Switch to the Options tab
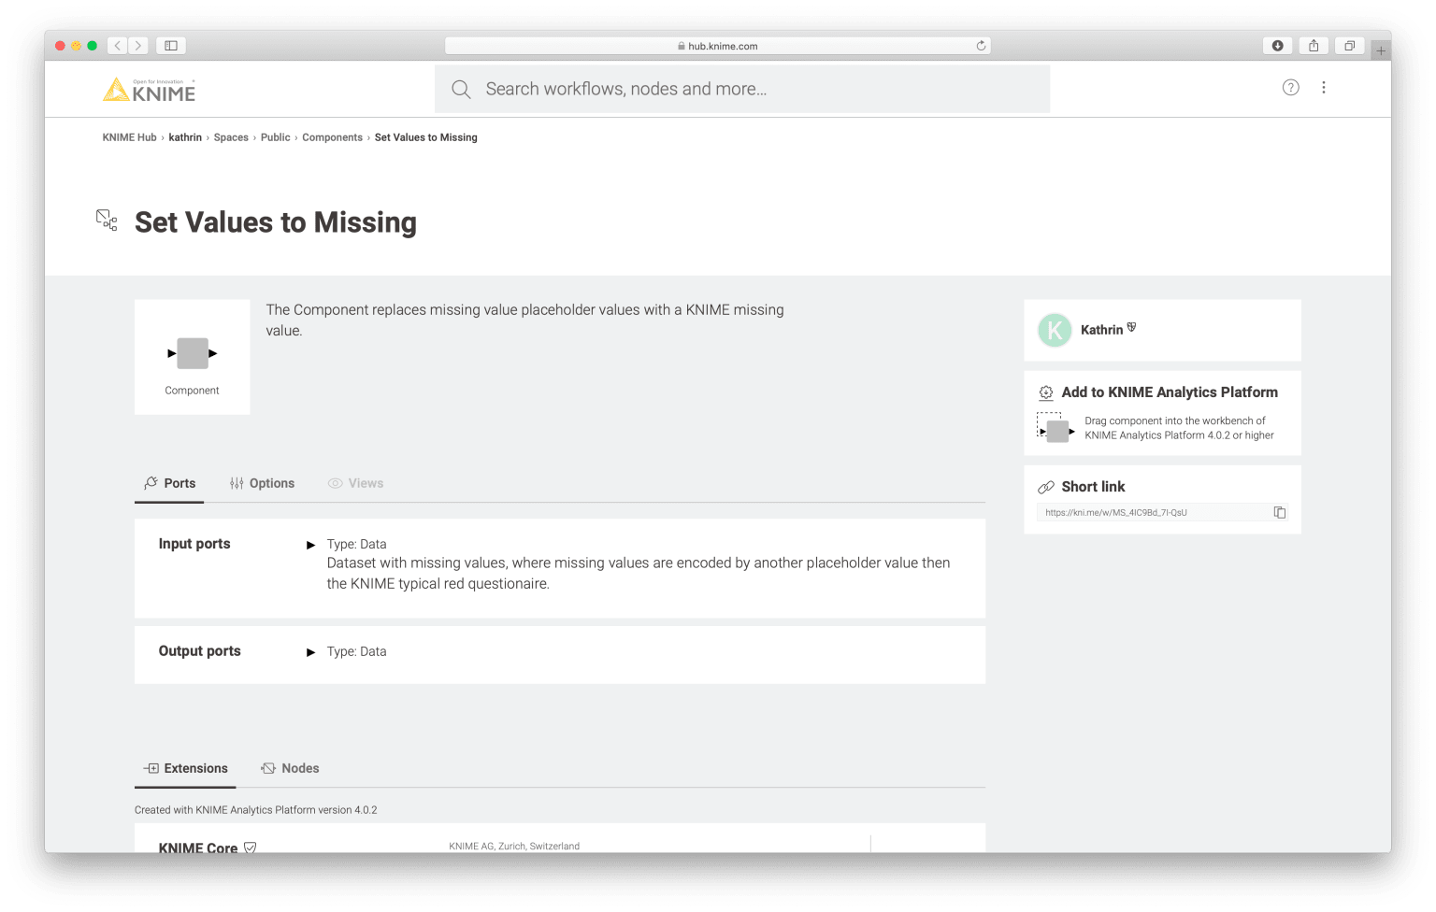The height and width of the screenshot is (912, 1436). [x=262, y=483]
